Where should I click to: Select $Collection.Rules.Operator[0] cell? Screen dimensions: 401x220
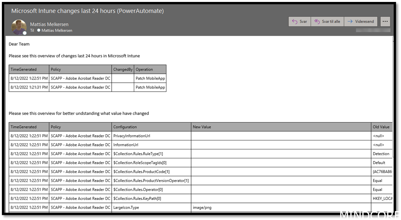[x=151, y=190]
